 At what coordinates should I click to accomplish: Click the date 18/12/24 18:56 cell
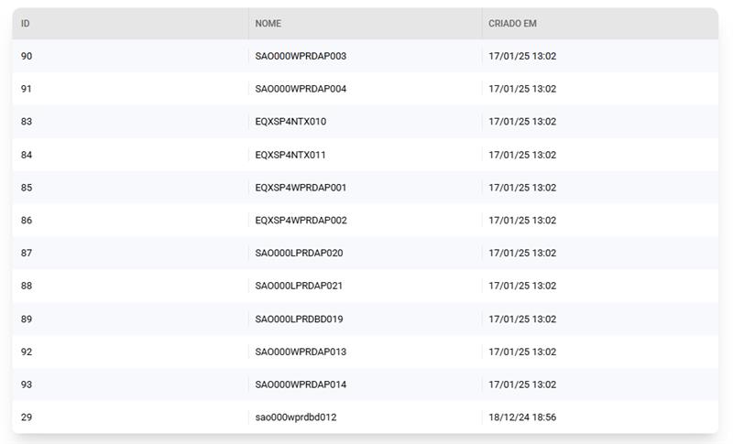pos(522,417)
